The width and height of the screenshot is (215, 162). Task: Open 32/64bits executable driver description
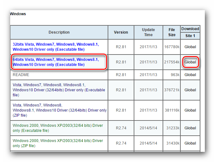pos(59,90)
